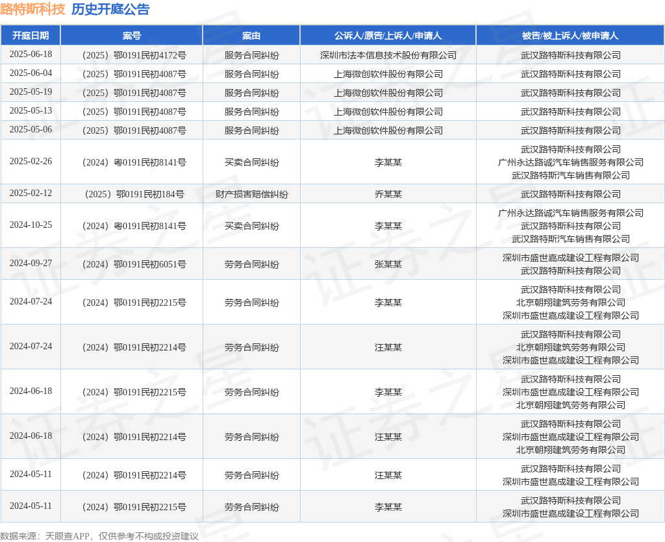The image size is (665, 542).
Task: Select the 开庭日期 column header
Action: pos(31,36)
